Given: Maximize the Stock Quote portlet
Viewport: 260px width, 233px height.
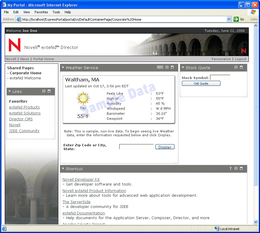Looking at the screenshot, I should pyautogui.click(x=241, y=67).
